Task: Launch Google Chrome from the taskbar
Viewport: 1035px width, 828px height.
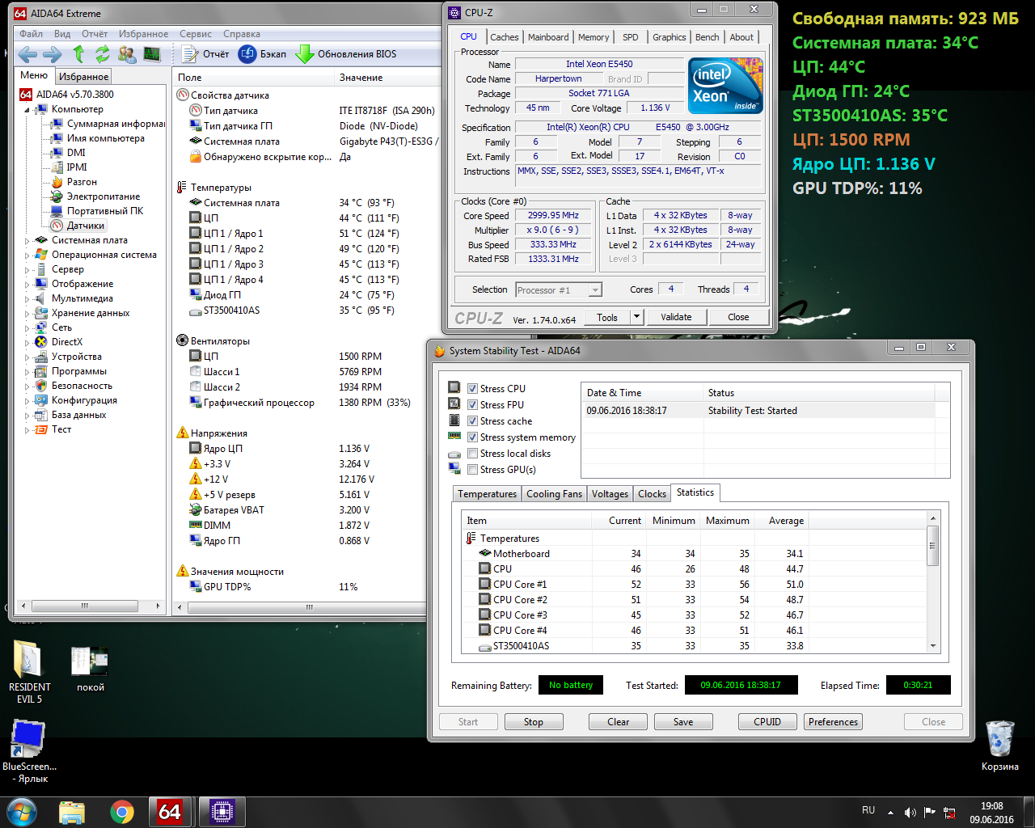Action: 122,811
